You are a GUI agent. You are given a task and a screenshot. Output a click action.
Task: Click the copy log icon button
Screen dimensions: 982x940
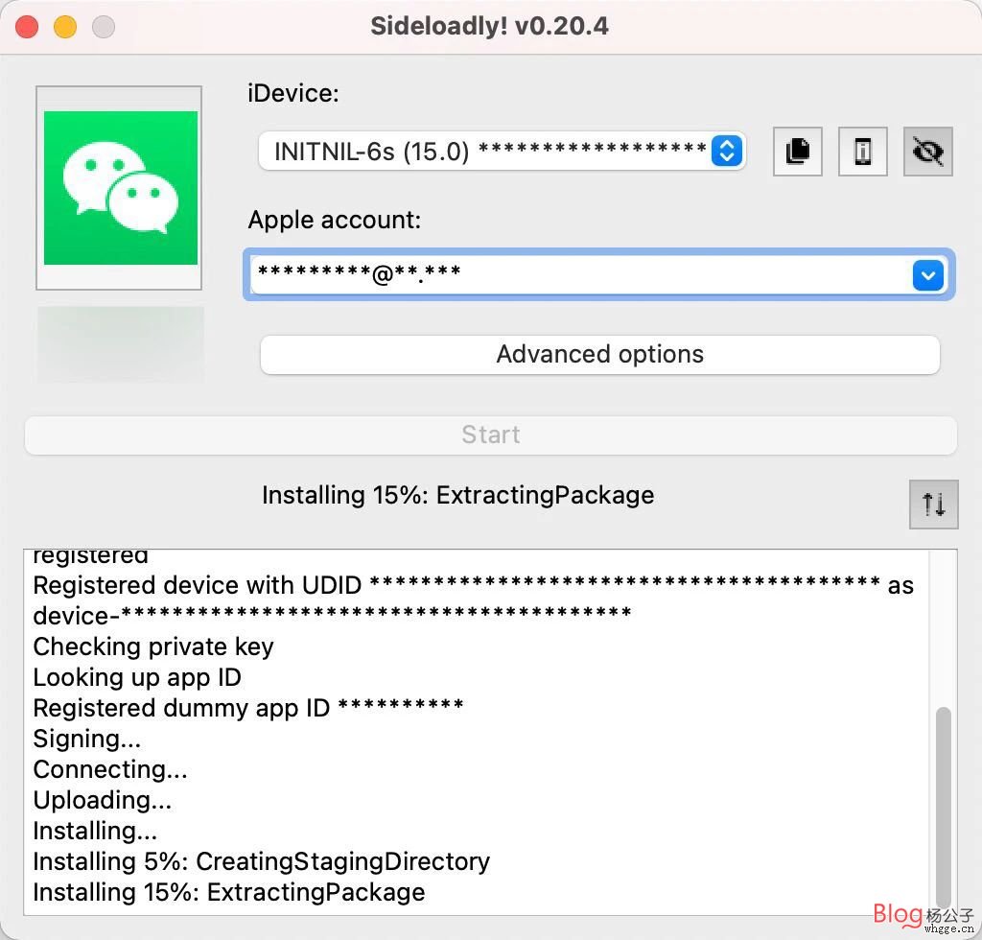point(797,152)
